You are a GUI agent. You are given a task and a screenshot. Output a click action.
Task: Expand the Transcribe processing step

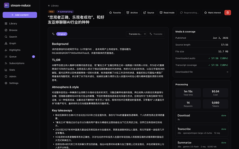coord(202,131)
